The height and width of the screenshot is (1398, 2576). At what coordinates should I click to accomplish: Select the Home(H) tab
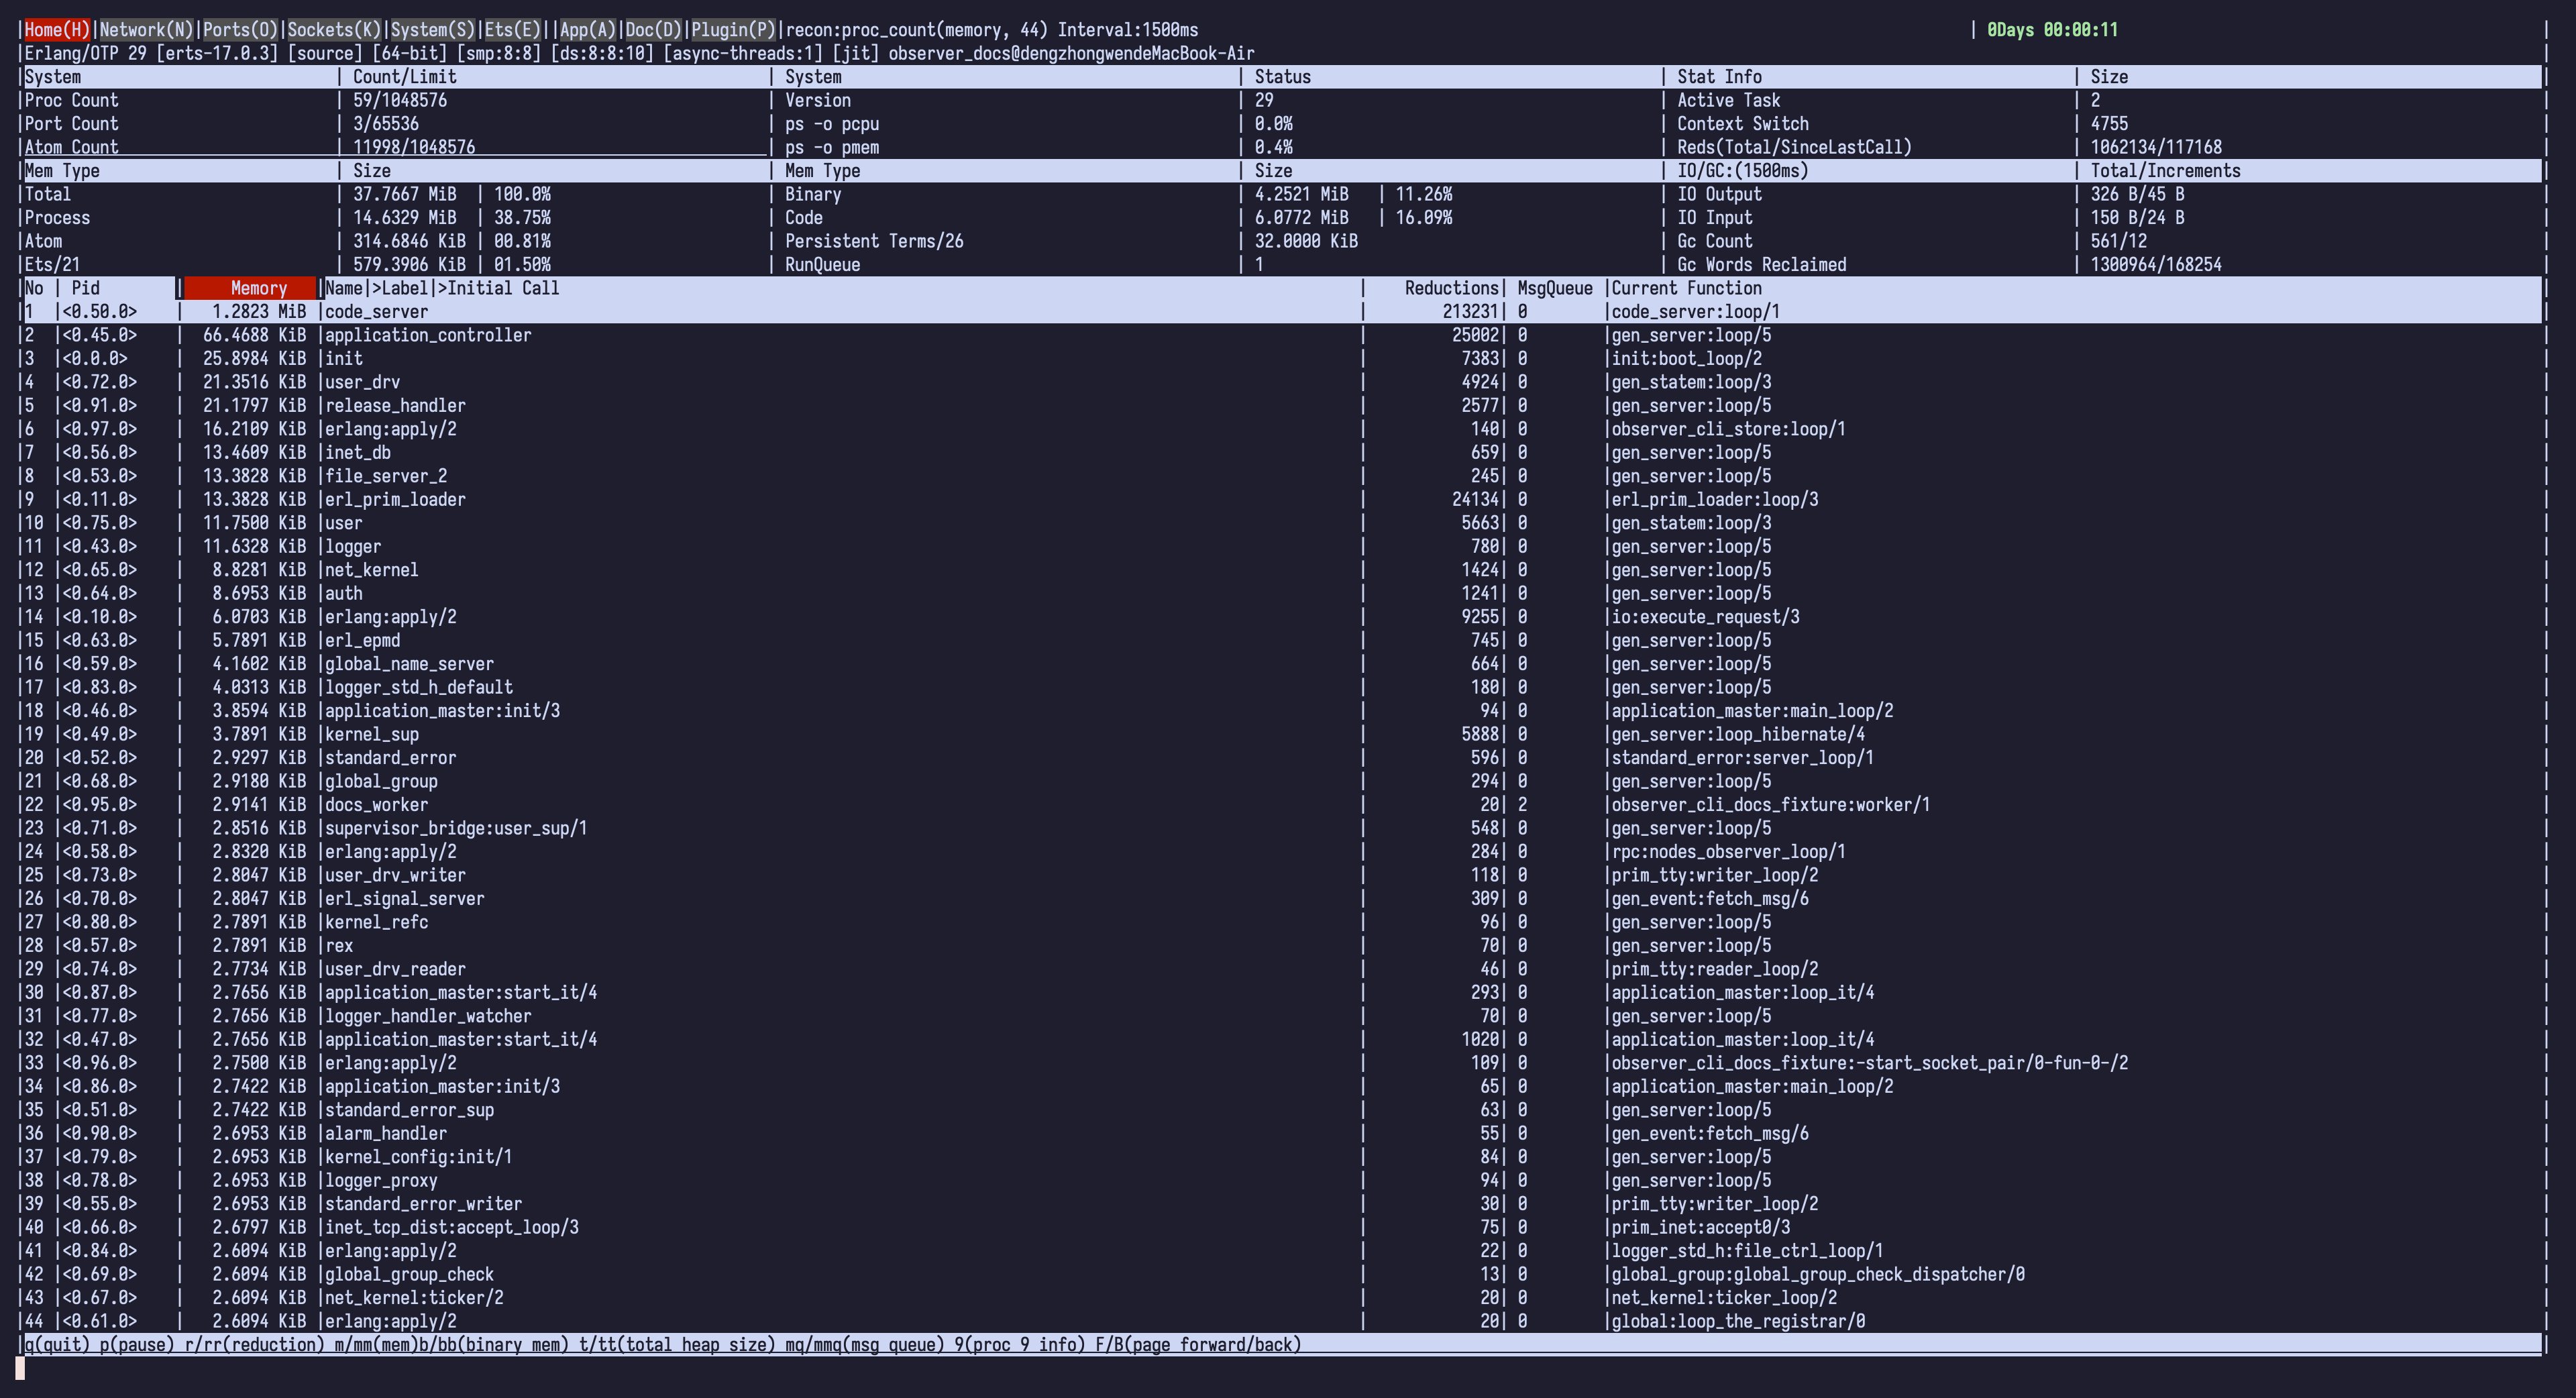[57, 30]
